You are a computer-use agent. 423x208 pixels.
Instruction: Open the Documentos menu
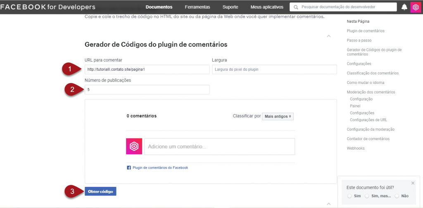pyautogui.click(x=159, y=7)
